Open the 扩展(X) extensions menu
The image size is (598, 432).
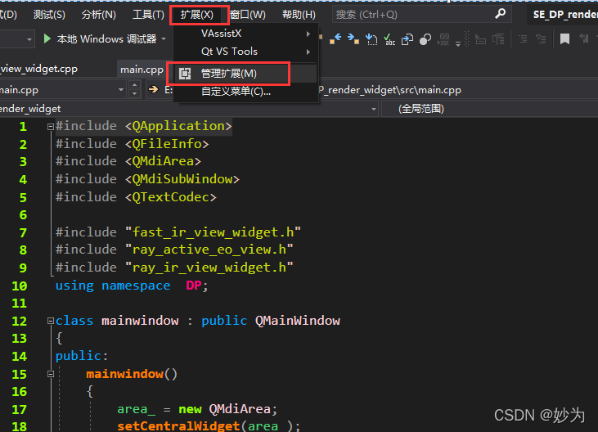pyautogui.click(x=197, y=15)
